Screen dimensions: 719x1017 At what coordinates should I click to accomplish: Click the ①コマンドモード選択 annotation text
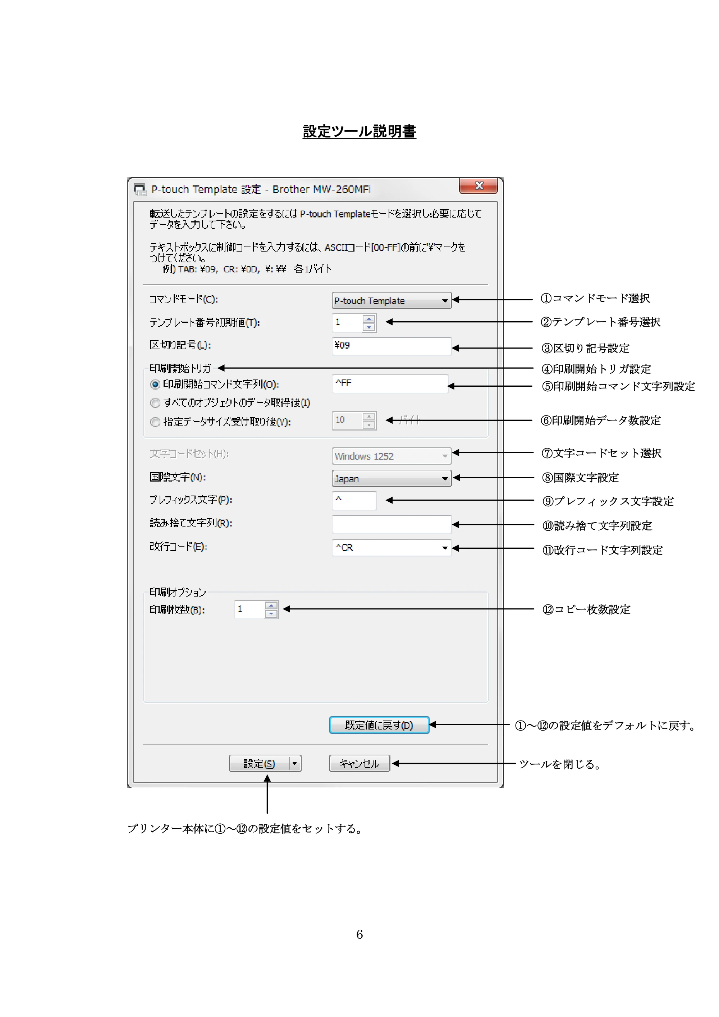click(x=595, y=298)
